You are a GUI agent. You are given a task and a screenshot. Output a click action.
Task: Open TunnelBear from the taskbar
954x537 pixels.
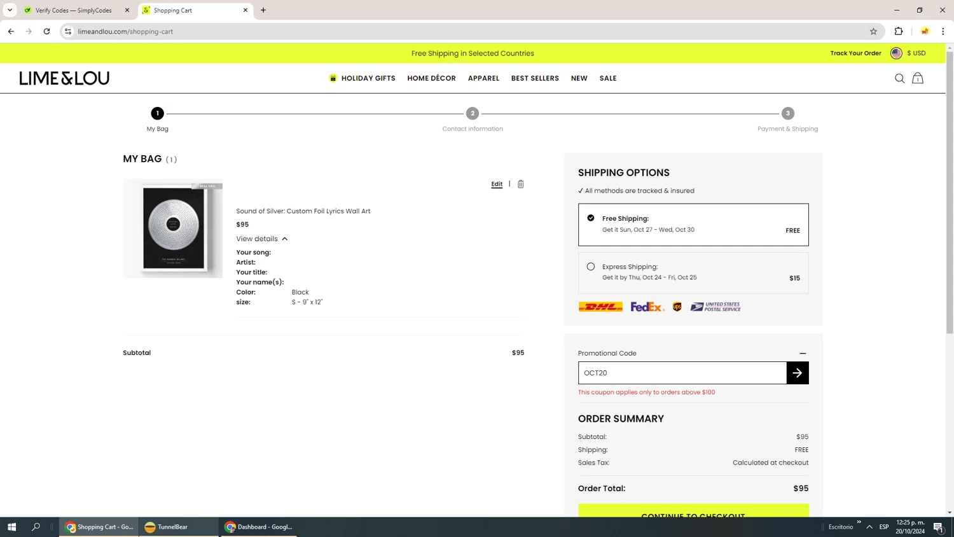click(167, 527)
